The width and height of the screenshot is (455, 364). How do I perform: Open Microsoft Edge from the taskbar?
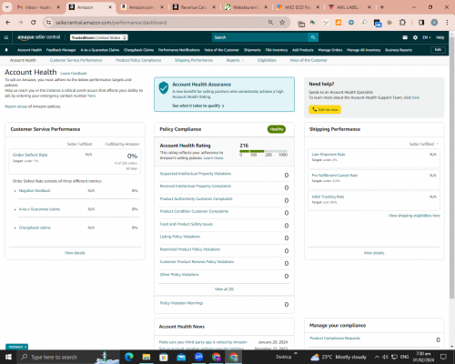click(128, 357)
